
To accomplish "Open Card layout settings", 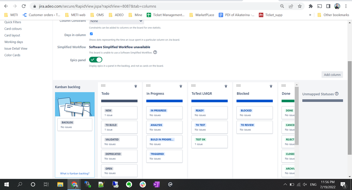I will [12, 35].
